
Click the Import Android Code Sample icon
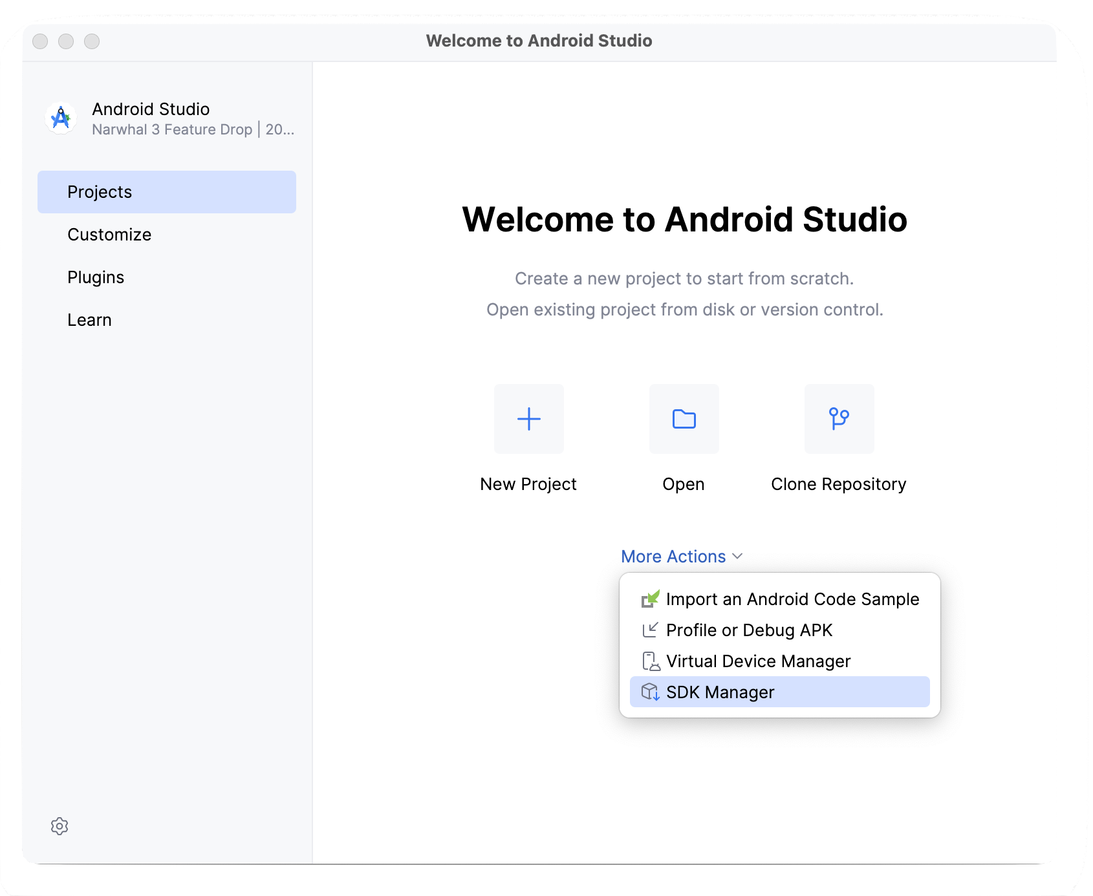650,599
